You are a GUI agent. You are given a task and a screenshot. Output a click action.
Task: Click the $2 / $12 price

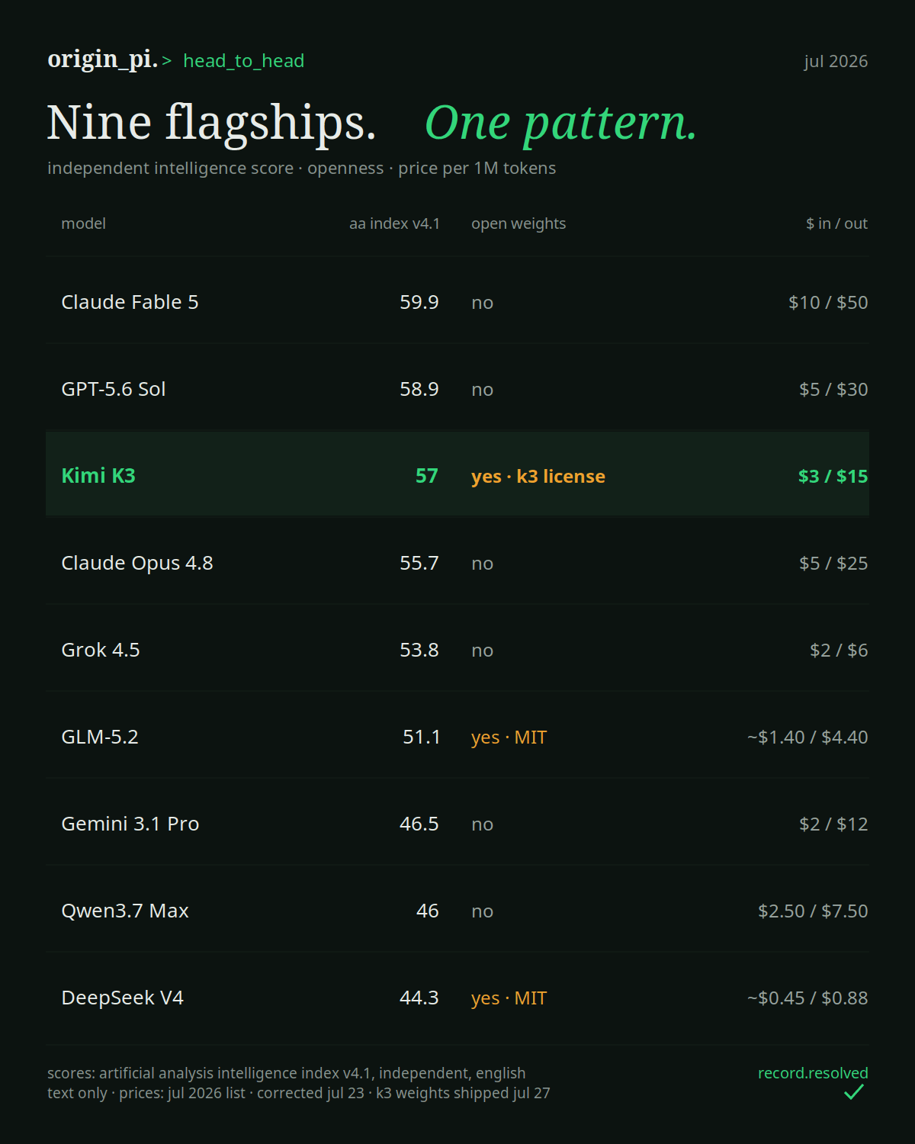(x=833, y=824)
